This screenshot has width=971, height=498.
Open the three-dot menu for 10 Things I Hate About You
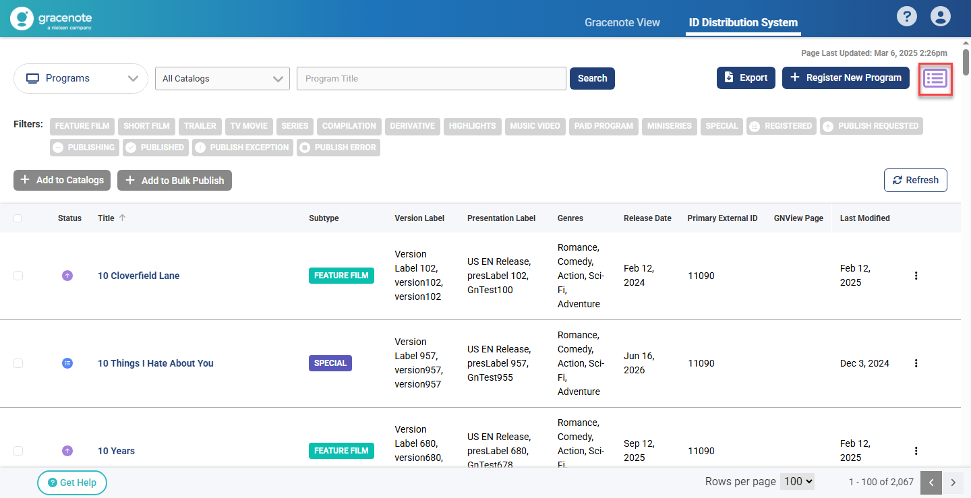[916, 363]
